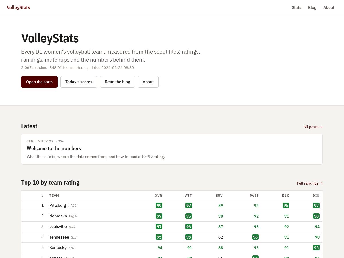Open the About nav item in header

(329, 7)
